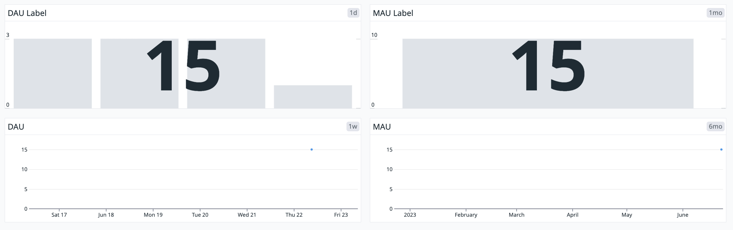
Task: Click the big number 15 in DAU Label
Action: [x=183, y=66]
